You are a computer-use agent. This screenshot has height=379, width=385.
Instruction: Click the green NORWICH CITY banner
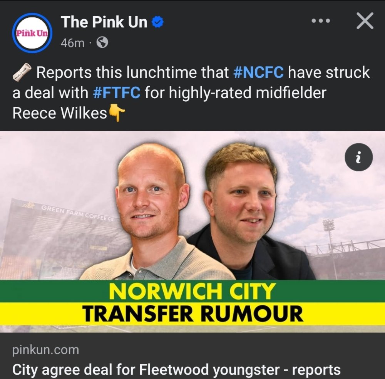[x=192, y=291]
